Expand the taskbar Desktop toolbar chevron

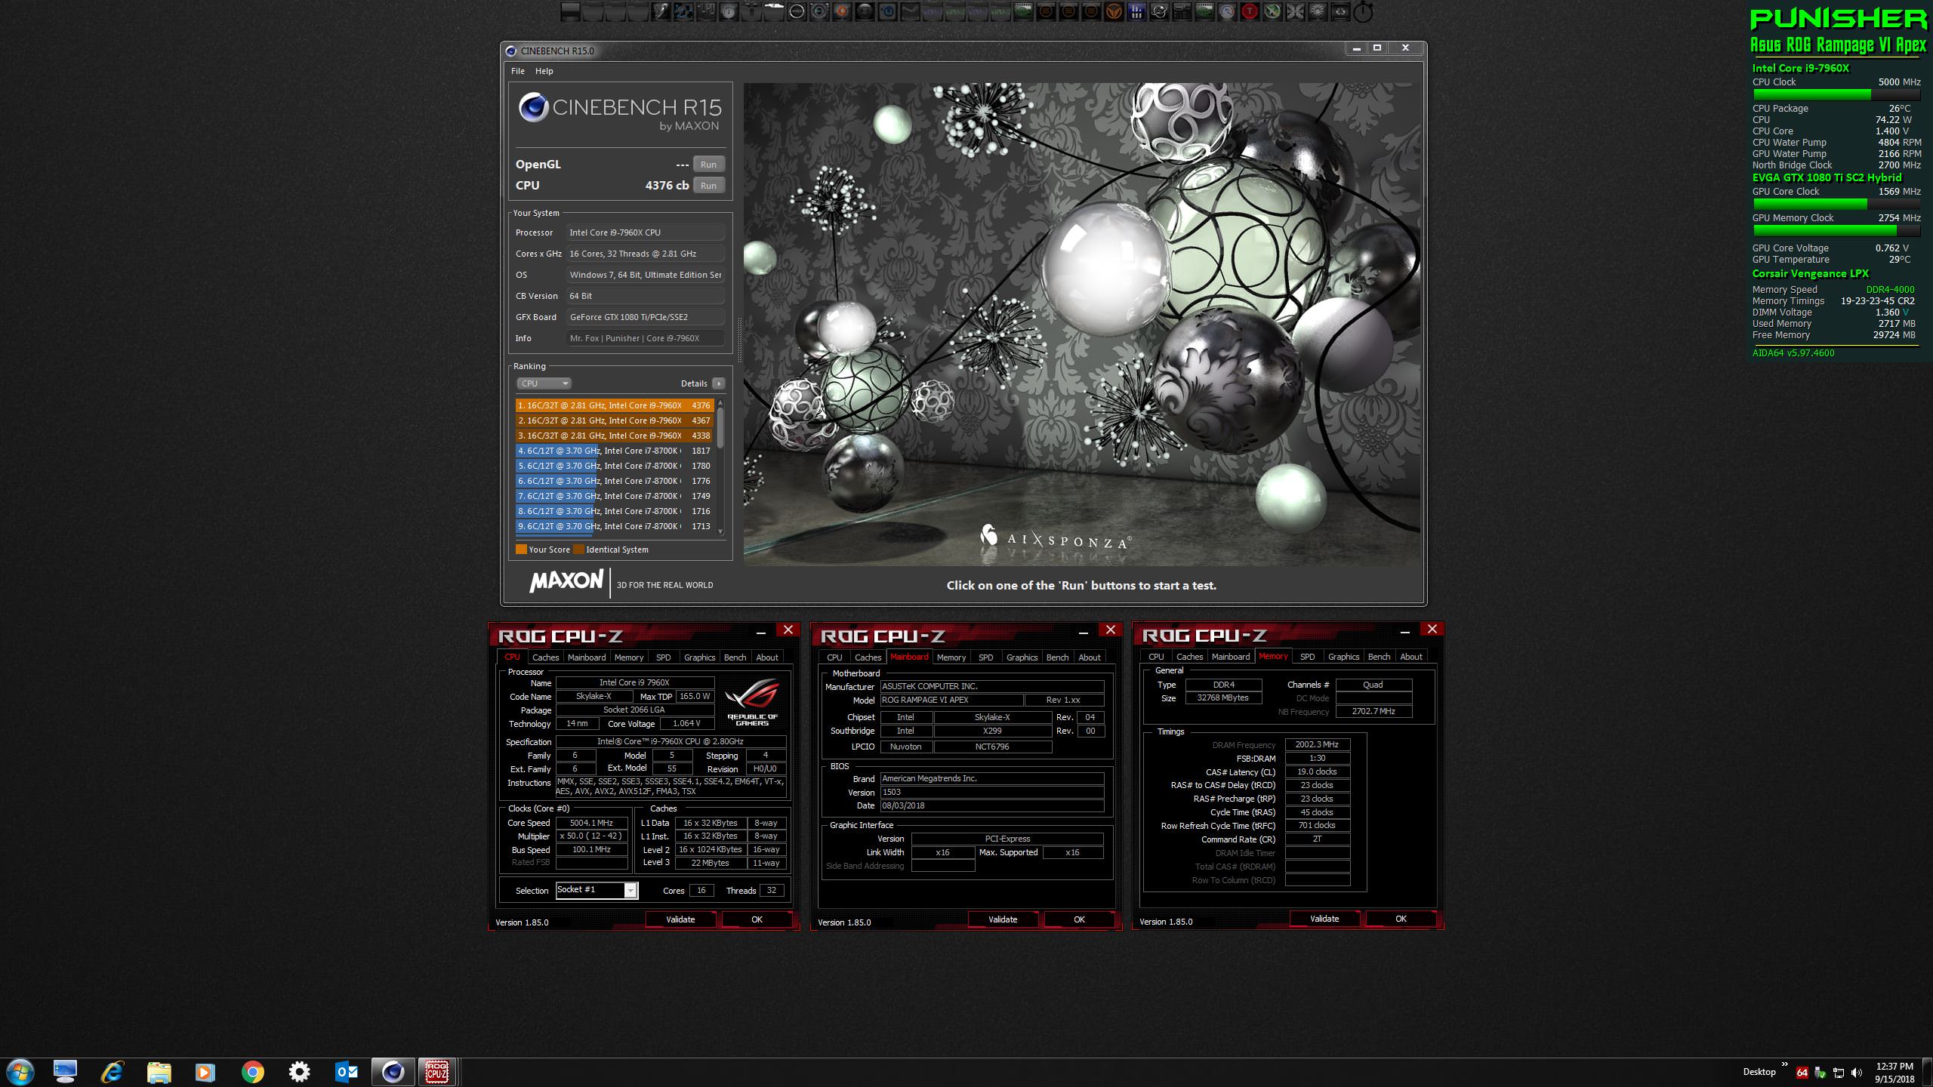(1784, 1065)
